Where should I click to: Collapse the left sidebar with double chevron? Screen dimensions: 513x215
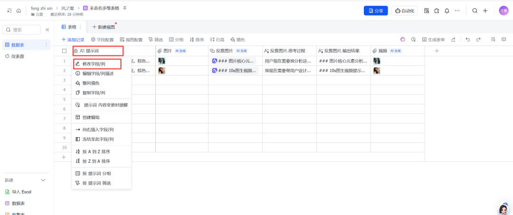click(47, 30)
